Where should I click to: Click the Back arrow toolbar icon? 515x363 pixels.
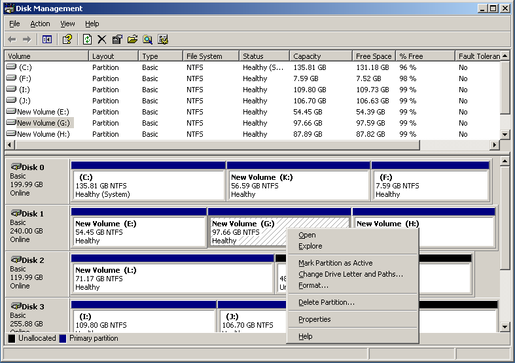(12, 40)
